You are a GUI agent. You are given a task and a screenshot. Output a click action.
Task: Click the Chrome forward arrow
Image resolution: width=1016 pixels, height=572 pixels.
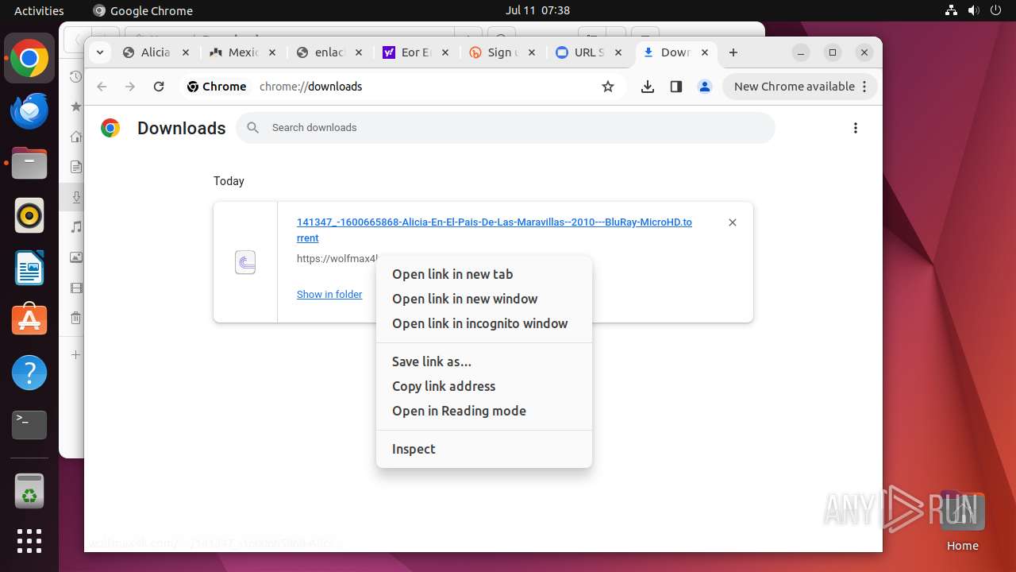point(130,87)
